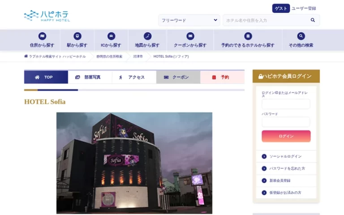Switch to the アクセス tab
The height and width of the screenshot is (215, 344).
pos(134,77)
